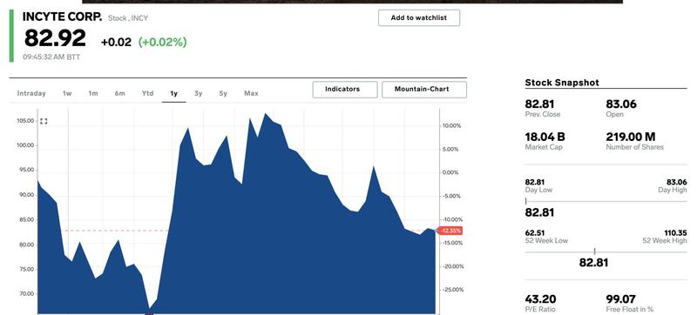This screenshot has width=697, height=315.
Task: Click the (+0.02%) percent change
Action: point(163,42)
